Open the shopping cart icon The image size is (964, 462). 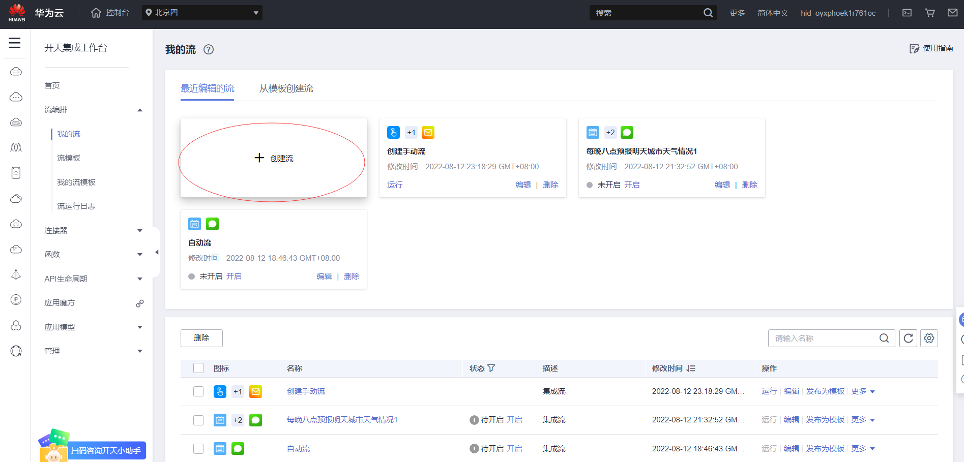coord(930,13)
